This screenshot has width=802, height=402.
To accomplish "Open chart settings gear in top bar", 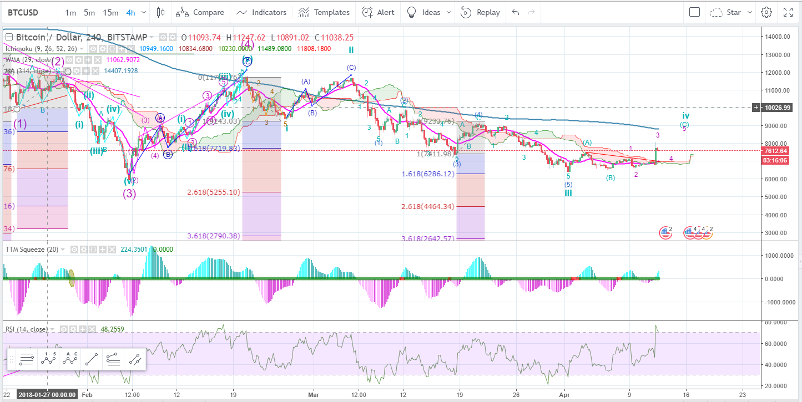I will [766, 12].
